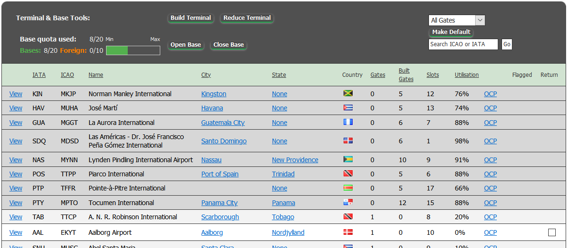Viewport: 568px width, 248px height.
Task: Sort table by Utilisation column header
Action: 467,75
